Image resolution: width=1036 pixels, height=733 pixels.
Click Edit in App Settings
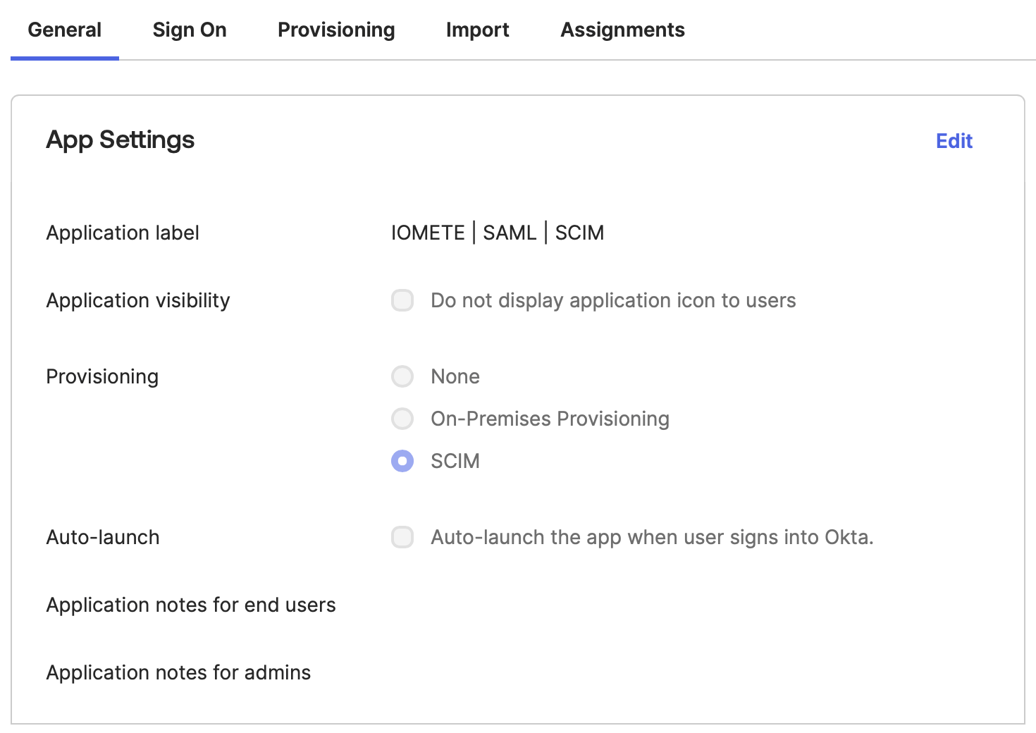(954, 141)
